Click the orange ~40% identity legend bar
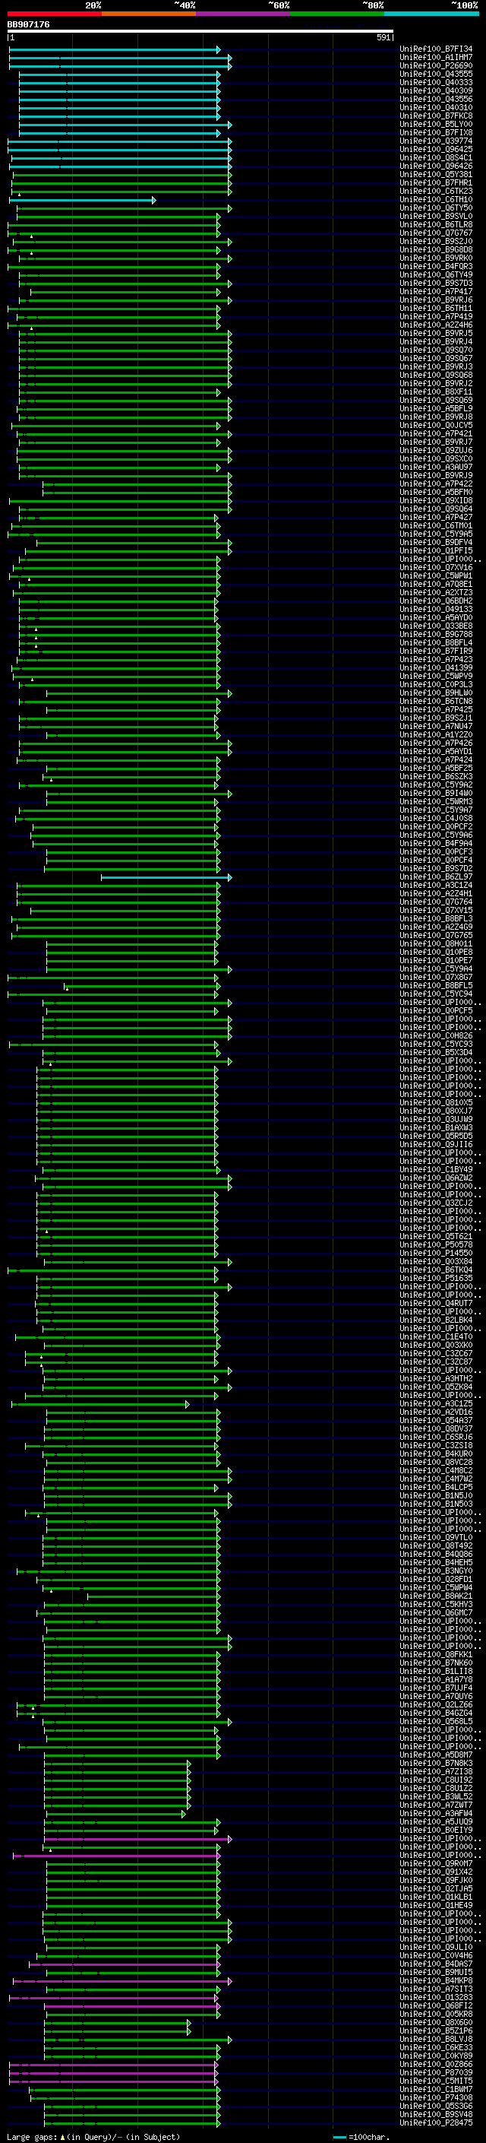The width and height of the screenshot is (486, 2143). (149, 14)
